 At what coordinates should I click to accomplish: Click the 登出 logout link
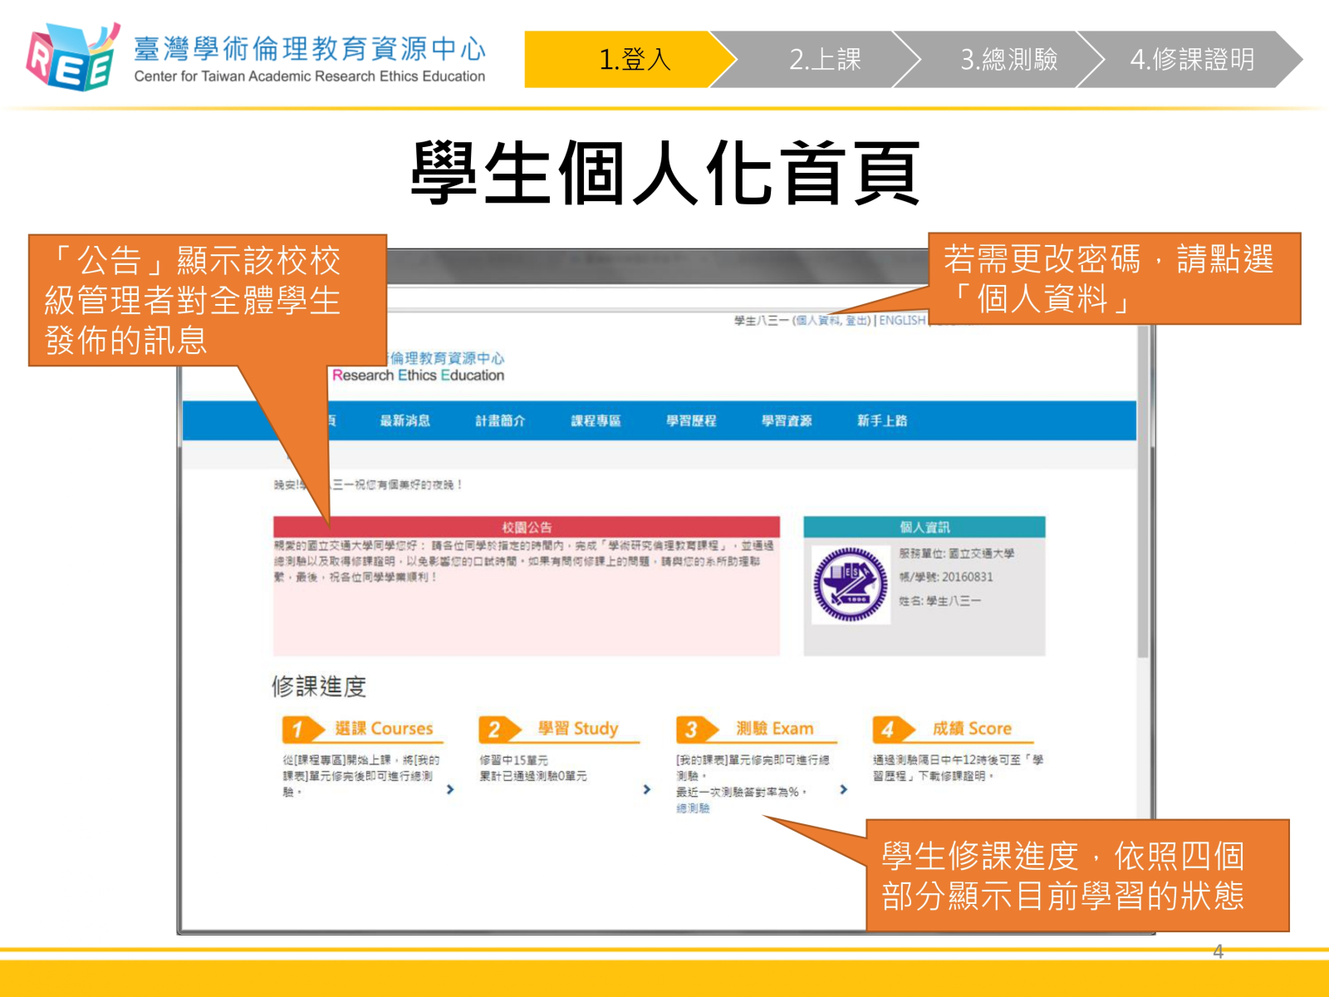tap(856, 321)
